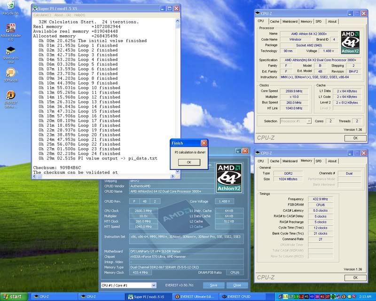The height and width of the screenshot is (301, 376).
Task: Click the red shield security tray icon
Action: 354,297
